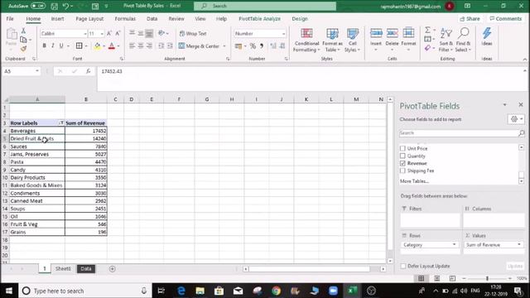530x298 pixels.
Task: Click Percent Style button
Action: pos(253,46)
